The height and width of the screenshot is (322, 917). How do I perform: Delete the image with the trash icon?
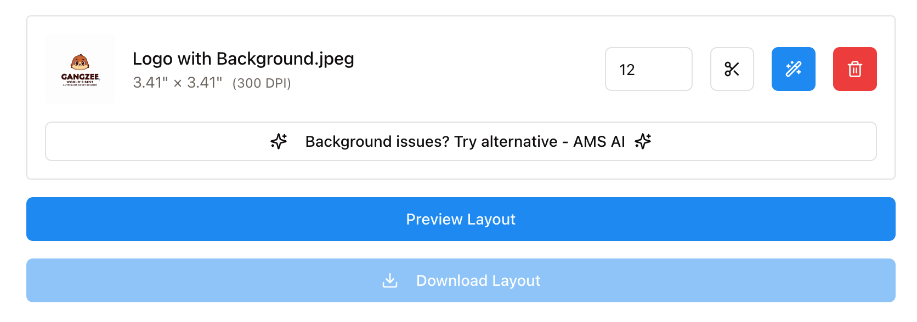(854, 69)
